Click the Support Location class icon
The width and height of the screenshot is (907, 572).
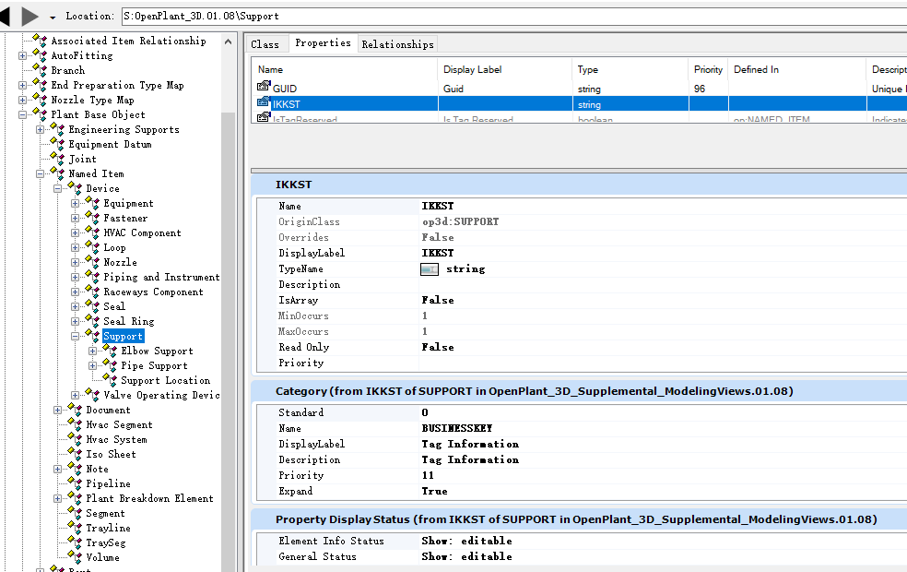[x=110, y=380]
